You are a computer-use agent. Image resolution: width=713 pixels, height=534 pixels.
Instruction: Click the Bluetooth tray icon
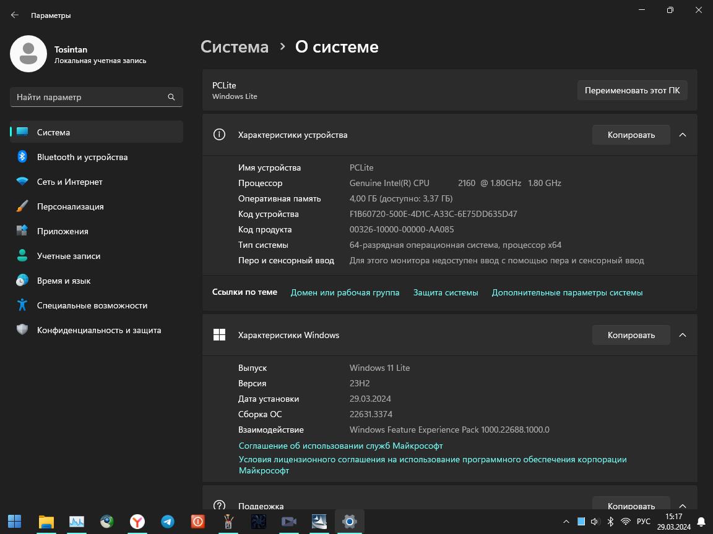click(611, 521)
